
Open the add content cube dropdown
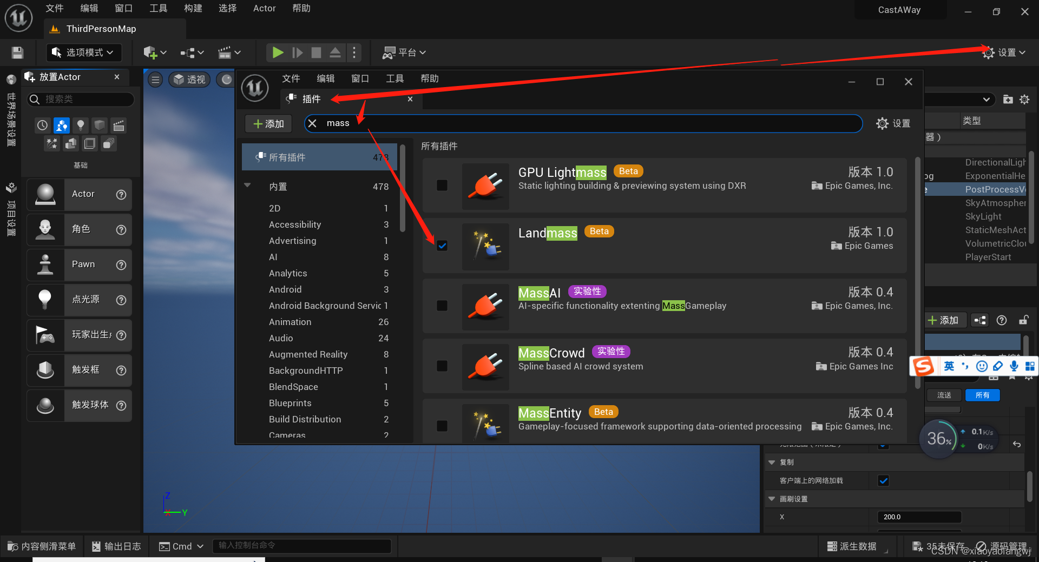(155, 52)
